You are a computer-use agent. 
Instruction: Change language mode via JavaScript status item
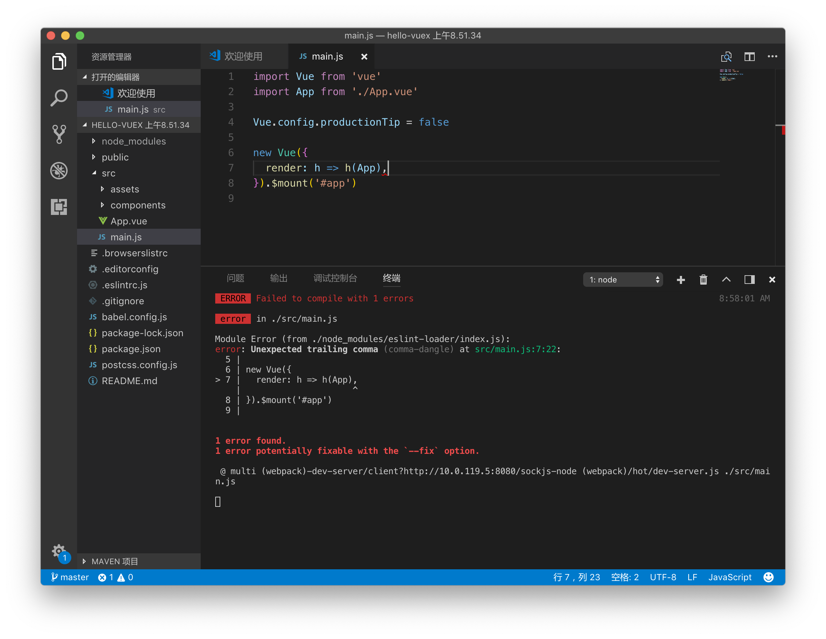pyautogui.click(x=730, y=577)
